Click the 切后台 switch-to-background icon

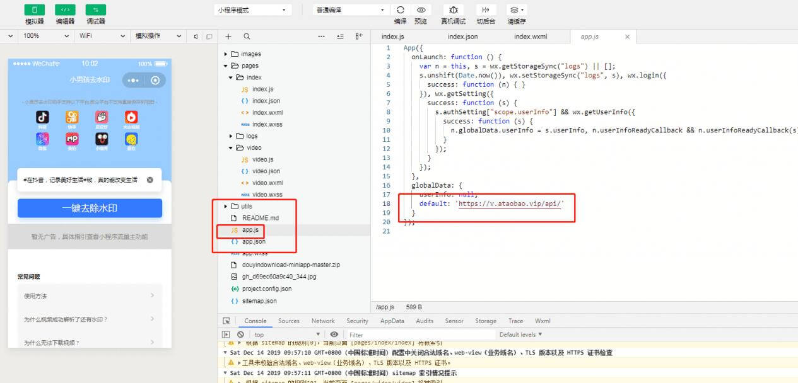(485, 10)
